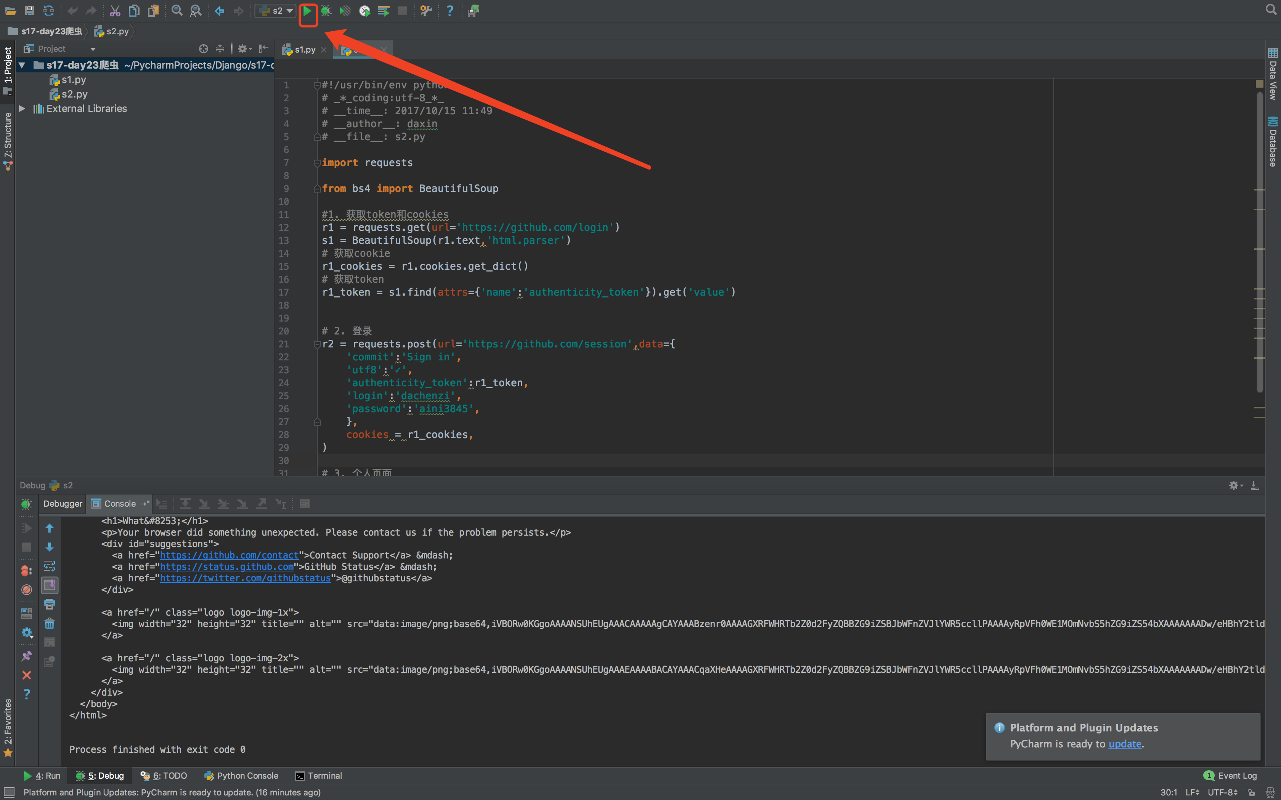
Task: Synchronize files with the refresh icon
Action: (49, 11)
